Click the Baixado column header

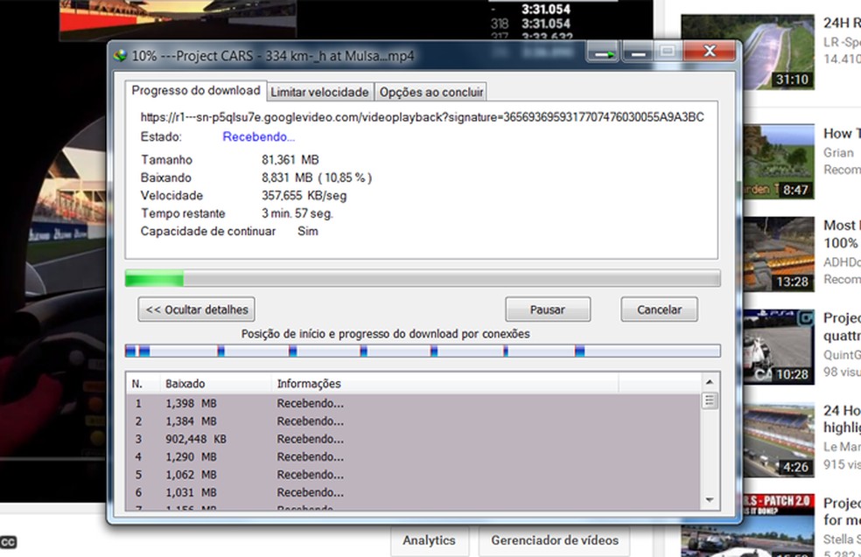click(215, 384)
